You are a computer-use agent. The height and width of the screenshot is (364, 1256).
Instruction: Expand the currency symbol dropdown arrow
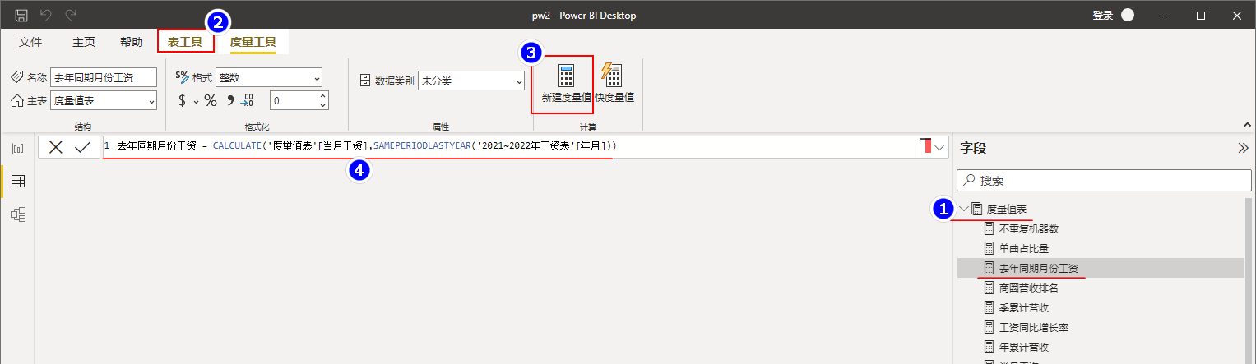[196, 101]
